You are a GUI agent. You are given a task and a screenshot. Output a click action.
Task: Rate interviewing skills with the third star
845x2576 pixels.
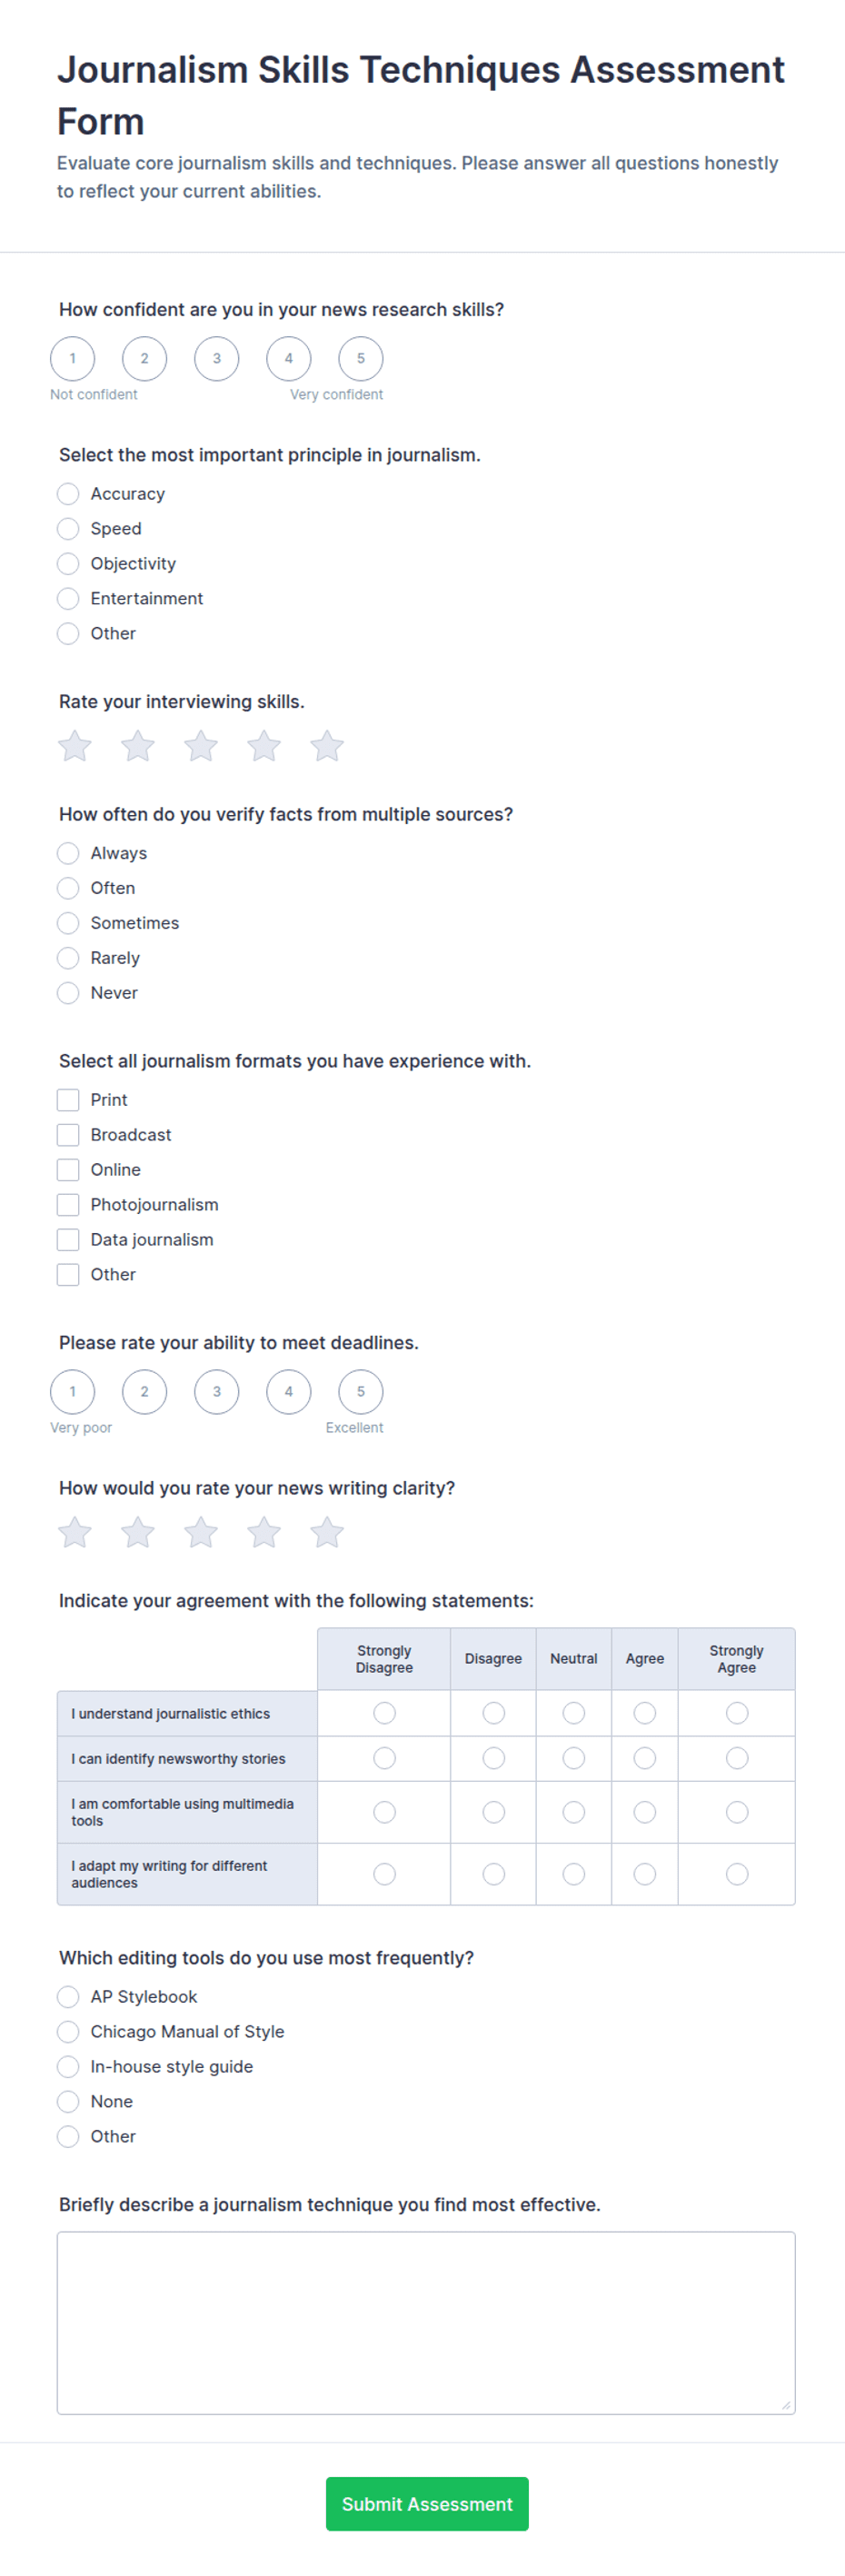click(x=201, y=746)
